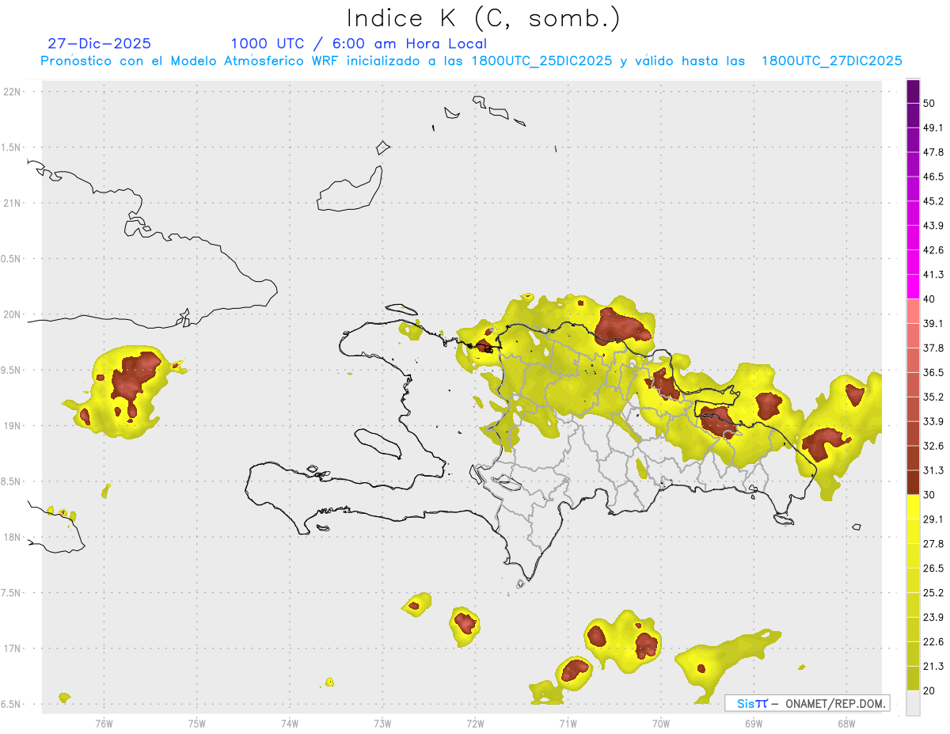The height and width of the screenshot is (734, 950).
Task: Click the '31.3' color scale label
Action: click(933, 470)
